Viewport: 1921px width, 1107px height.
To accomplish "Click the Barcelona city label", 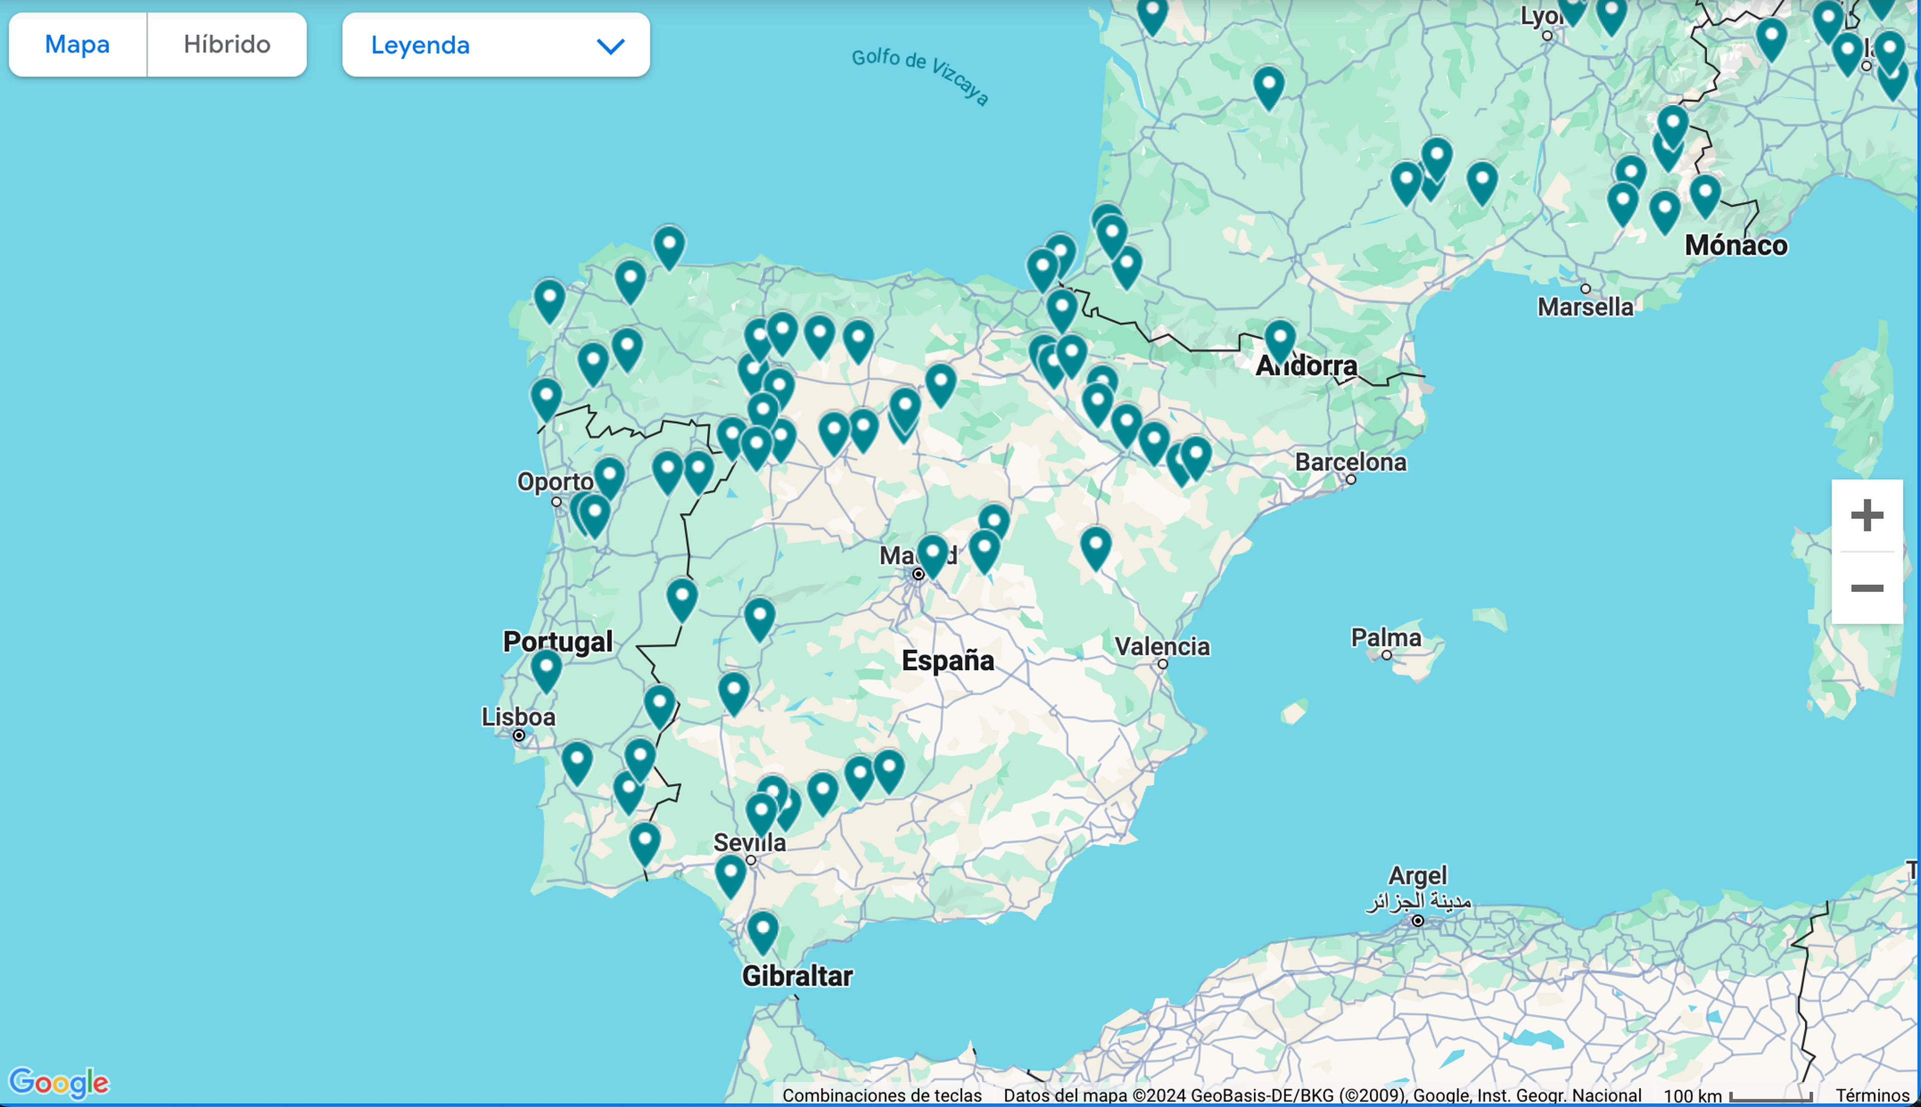I will coord(1351,462).
